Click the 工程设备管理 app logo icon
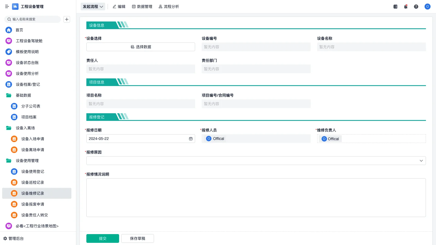 15,7
